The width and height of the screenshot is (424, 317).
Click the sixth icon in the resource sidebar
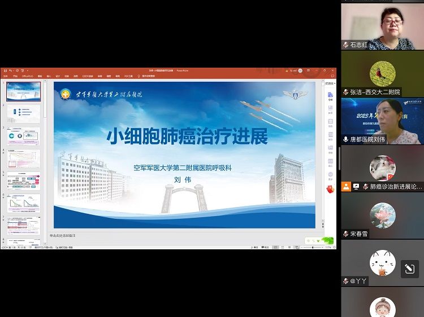[x=330, y=162]
